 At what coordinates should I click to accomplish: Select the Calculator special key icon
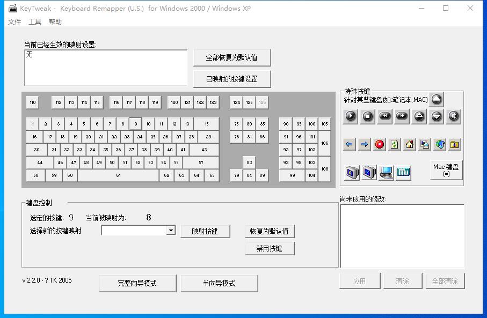[x=403, y=172]
